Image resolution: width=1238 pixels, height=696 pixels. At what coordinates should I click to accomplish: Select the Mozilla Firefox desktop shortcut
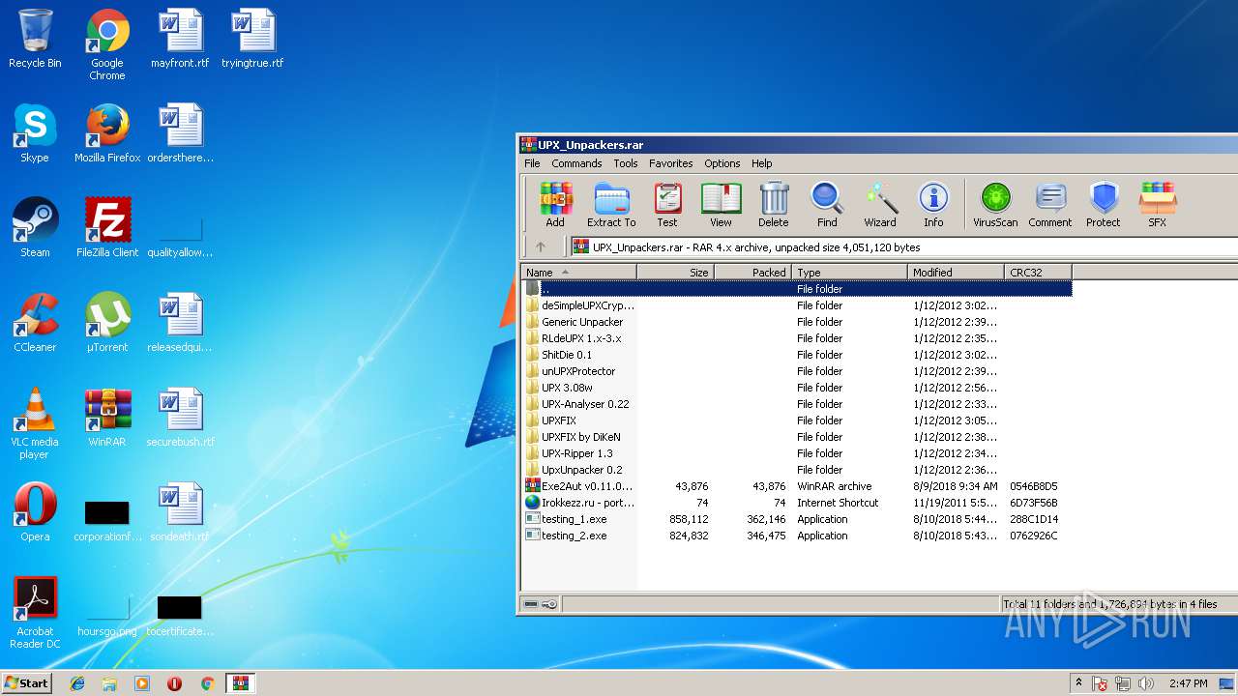click(107, 133)
